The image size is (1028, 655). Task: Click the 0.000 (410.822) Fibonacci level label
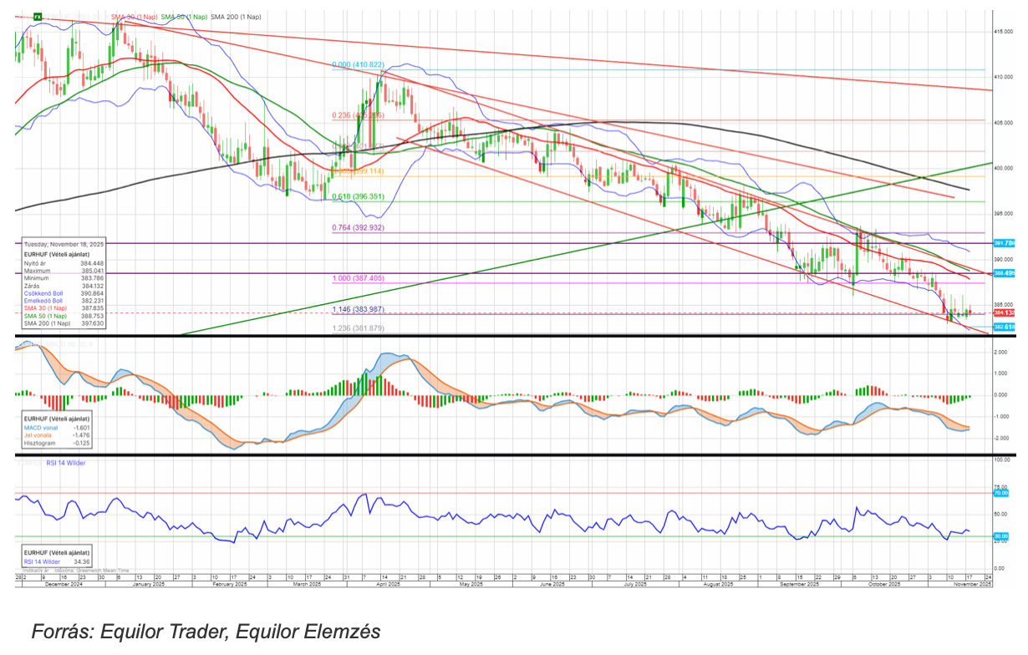point(358,64)
